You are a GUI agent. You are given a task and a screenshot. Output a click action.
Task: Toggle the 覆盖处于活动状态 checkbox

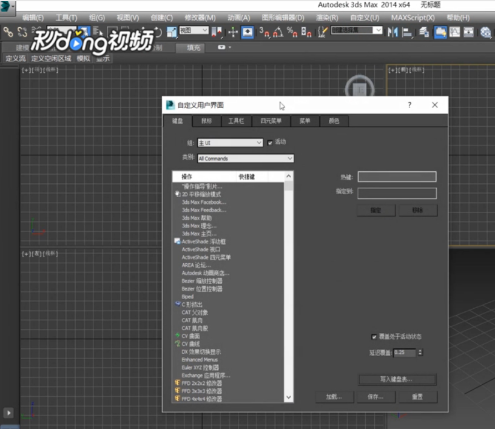pyautogui.click(x=374, y=337)
